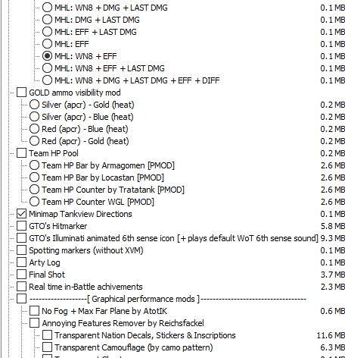Click the 6.3 MB size value
This screenshot has width=345, height=358.
point(333,347)
